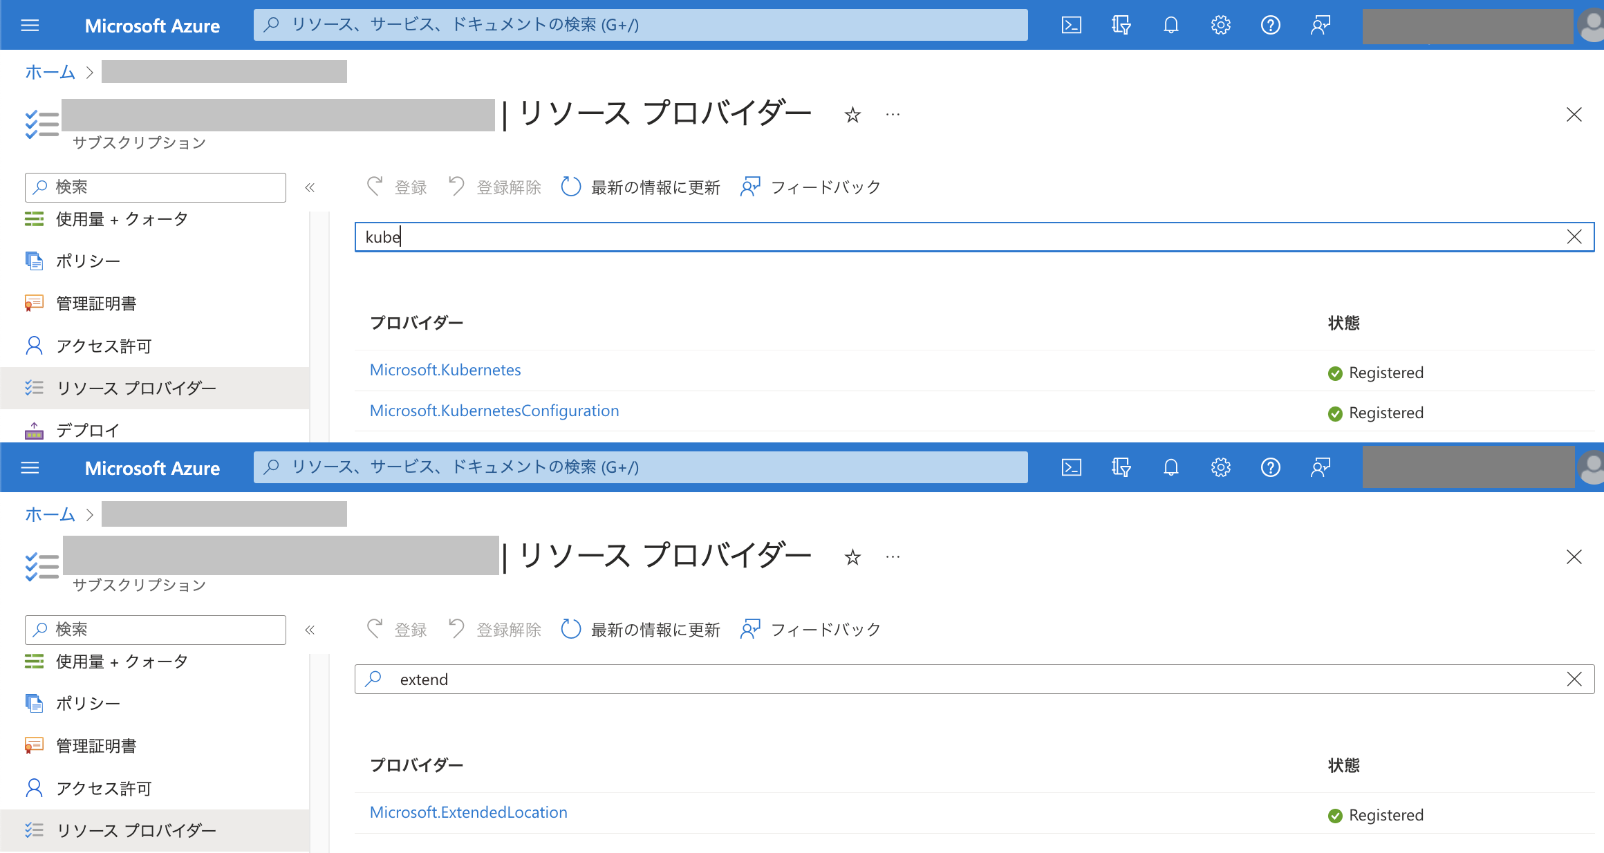Collapse lower sidebar with double chevron
This screenshot has height=853, width=1604.
tap(310, 630)
